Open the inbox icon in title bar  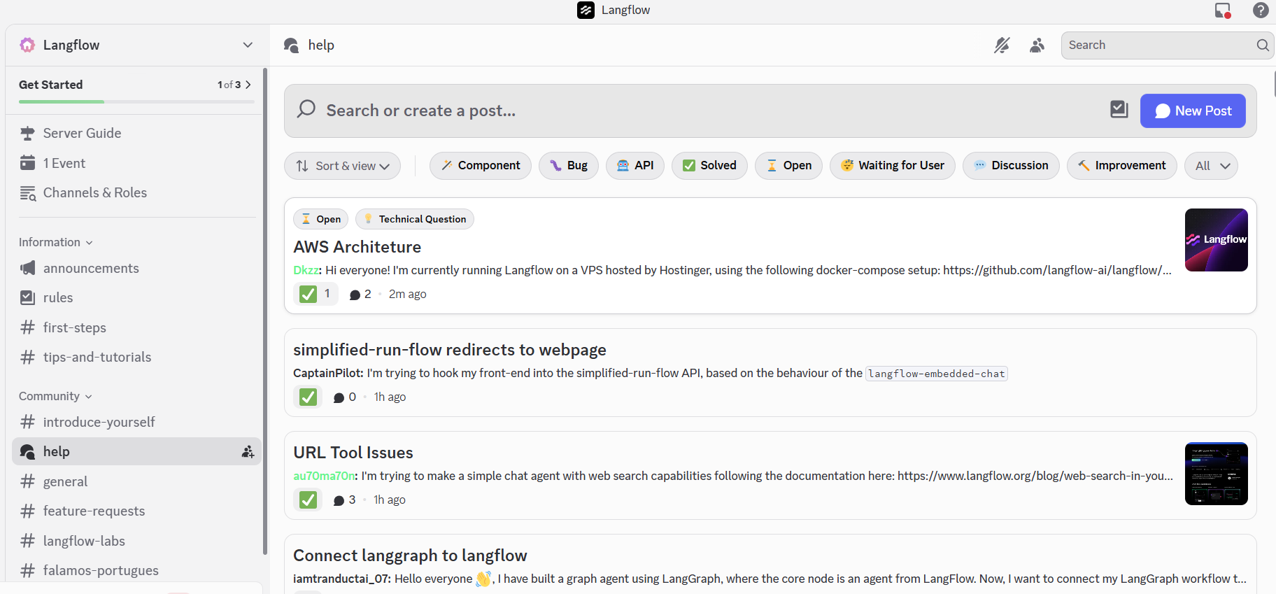[1223, 10]
